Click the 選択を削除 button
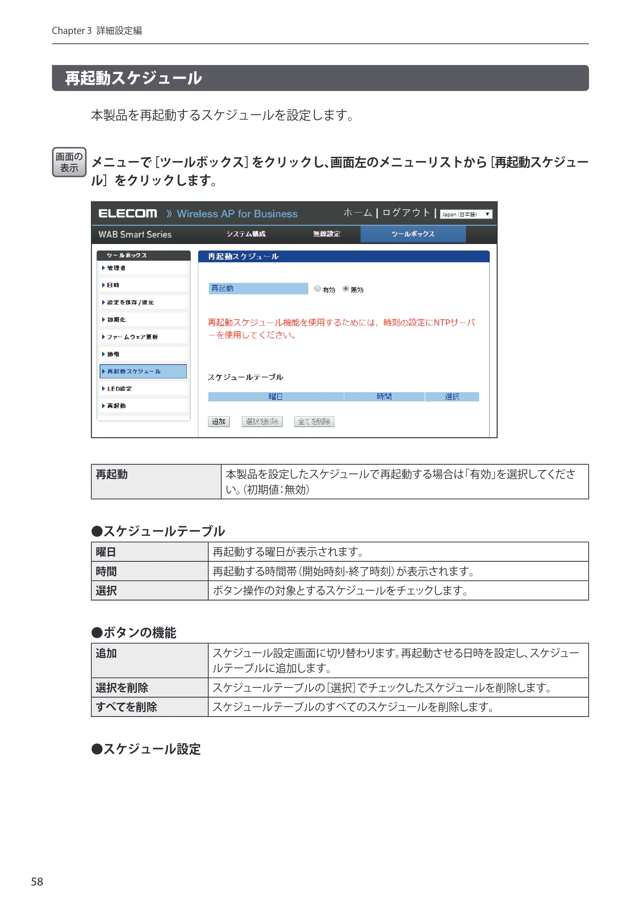Image resolution: width=641 pixels, height=910 pixels. [x=262, y=421]
